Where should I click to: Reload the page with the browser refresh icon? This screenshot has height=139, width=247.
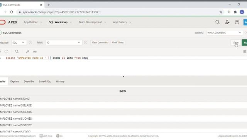tap(12, 12)
